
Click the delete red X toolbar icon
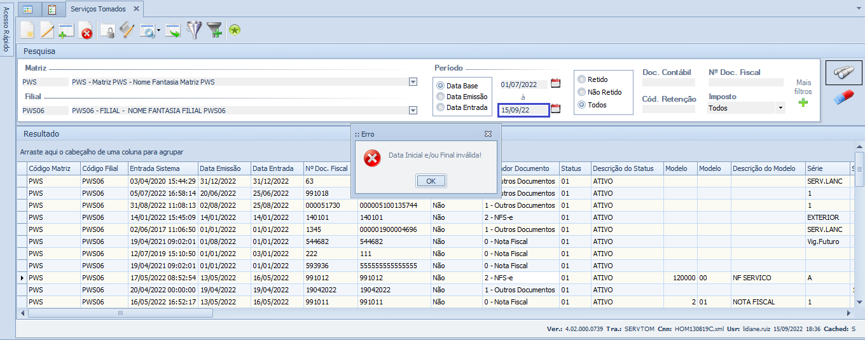[x=86, y=31]
